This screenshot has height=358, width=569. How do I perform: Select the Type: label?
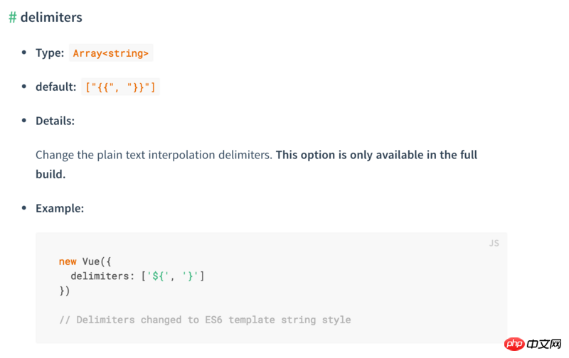pos(50,53)
